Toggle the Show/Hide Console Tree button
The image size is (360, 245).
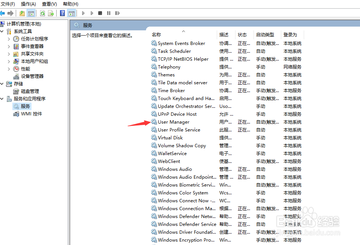point(31,13)
